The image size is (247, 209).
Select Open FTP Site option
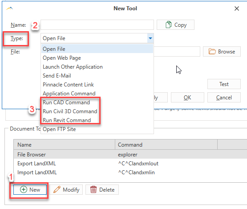(97, 129)
